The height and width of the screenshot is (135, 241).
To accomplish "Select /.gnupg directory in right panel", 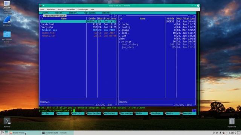I will [157, 30].
